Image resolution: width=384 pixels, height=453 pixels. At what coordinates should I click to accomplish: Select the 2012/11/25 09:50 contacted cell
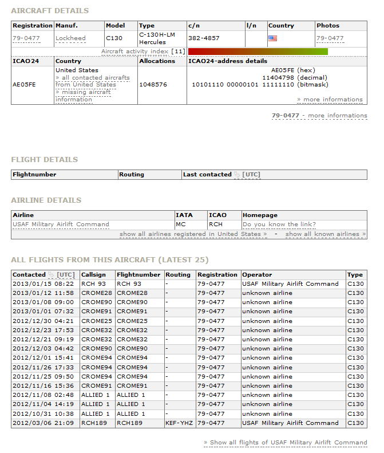[x=46, y=377]
